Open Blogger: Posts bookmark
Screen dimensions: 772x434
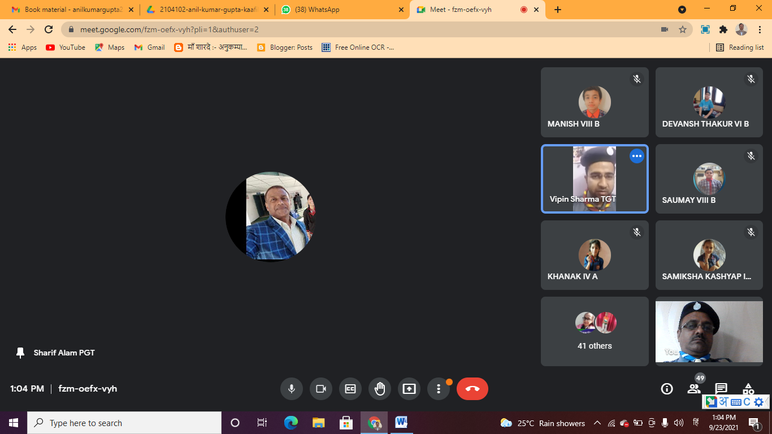tap(285, 47)
